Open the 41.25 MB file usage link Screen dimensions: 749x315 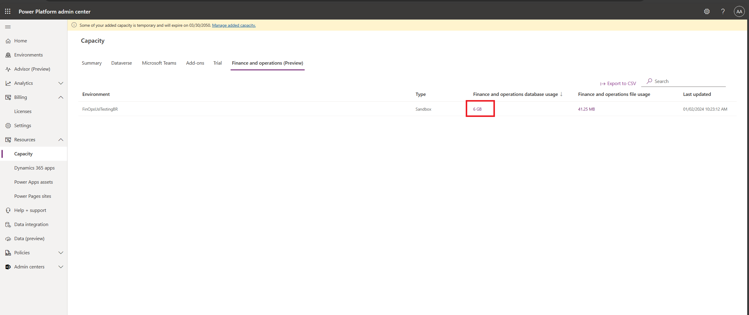[586, 109]
